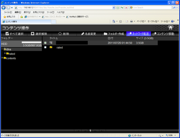
Task: Click the address bar URL field
Action: [x=63, y=7]
